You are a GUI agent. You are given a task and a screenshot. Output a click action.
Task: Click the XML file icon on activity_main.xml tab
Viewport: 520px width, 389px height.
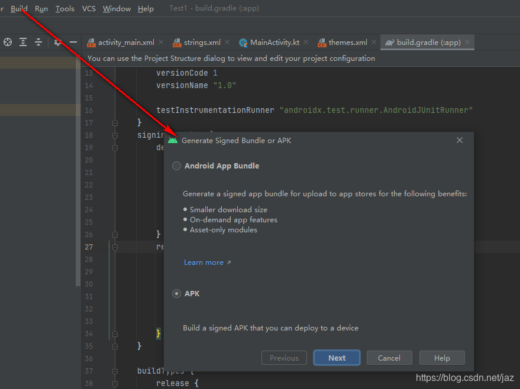click(91, 43)
